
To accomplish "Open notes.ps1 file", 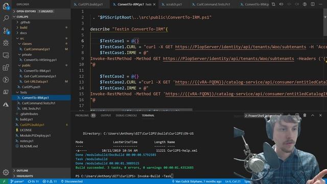I will pyautogui.click(x=41, y=141).
